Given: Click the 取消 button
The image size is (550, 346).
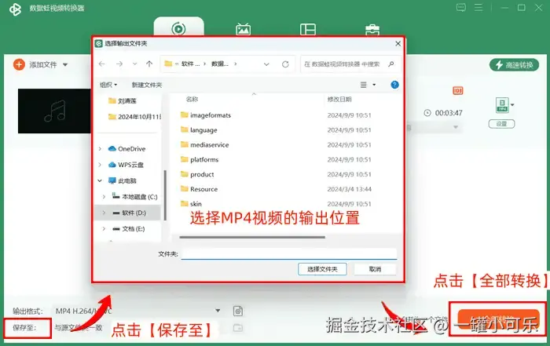Looking at the screenshot, I should tap(375, 269).
